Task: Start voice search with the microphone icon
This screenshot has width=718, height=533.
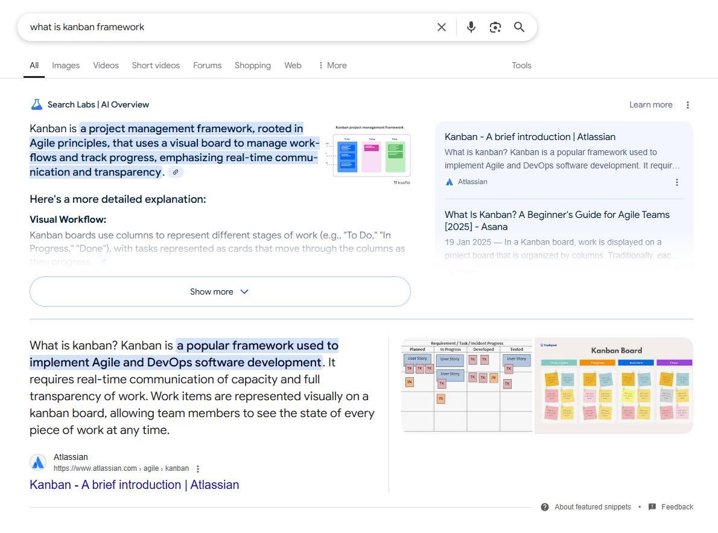Action: [471, 27]
